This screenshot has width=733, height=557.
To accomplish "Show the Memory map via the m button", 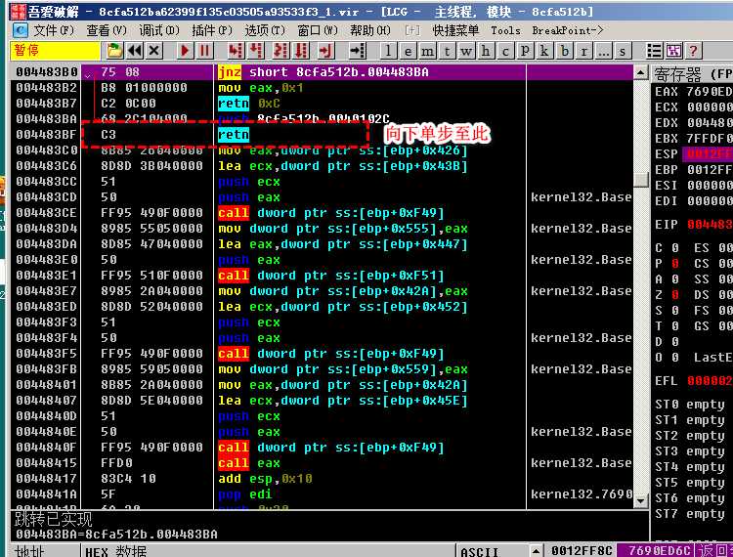I will coord(427,51).
